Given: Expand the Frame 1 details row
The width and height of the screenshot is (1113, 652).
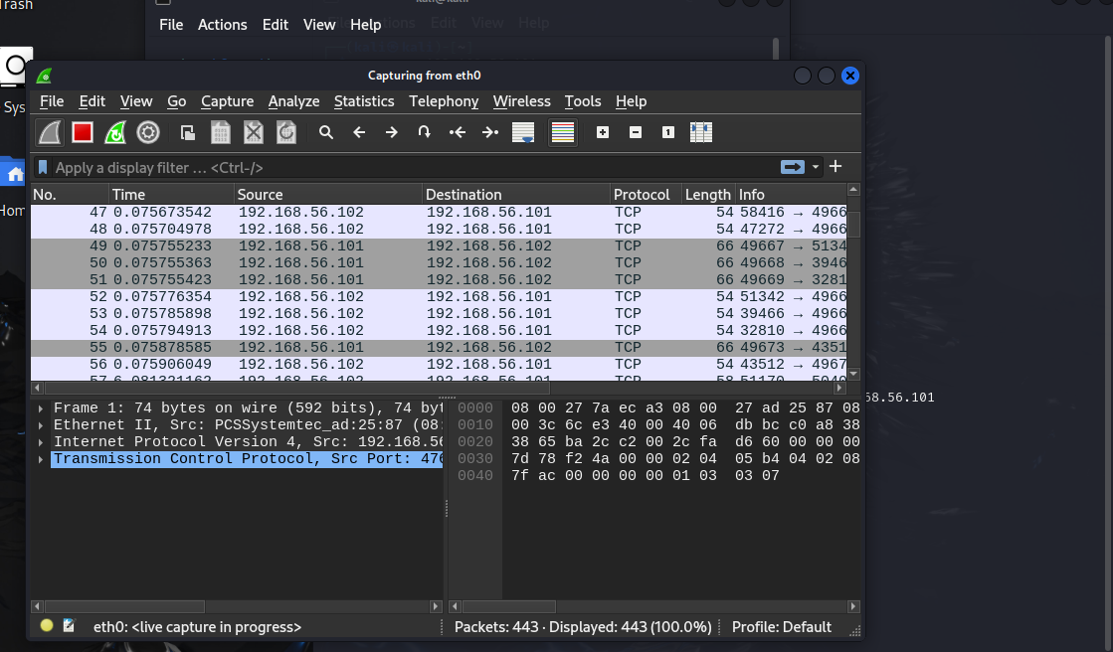Looking at the screenshot, I should click(x=41, y=407).
